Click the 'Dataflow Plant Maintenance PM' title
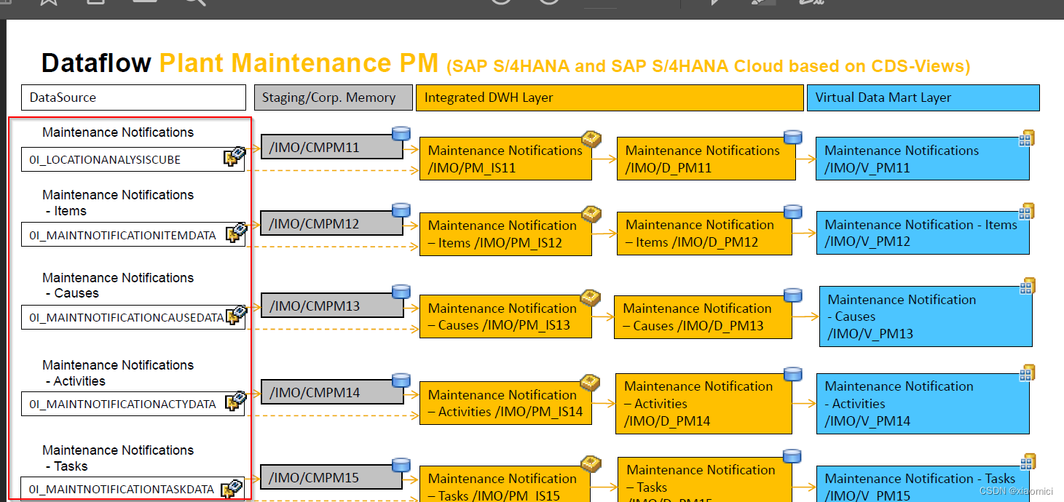 [x=240, y=64]
